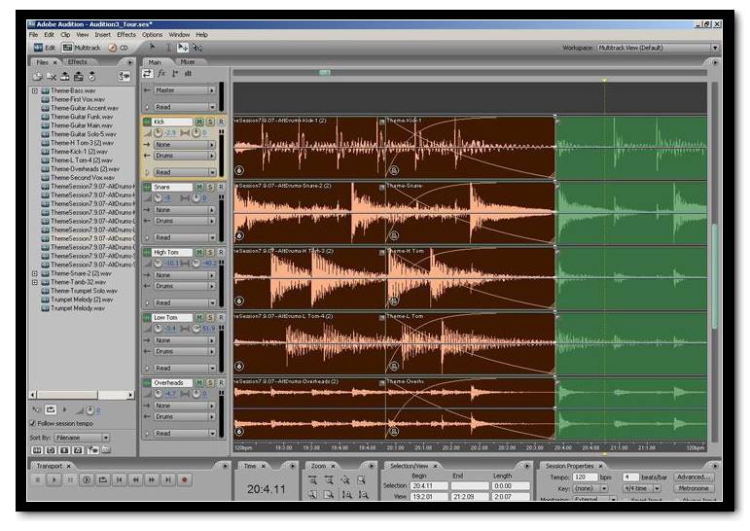Click the Tempo input field

click(x=586, y=477)
